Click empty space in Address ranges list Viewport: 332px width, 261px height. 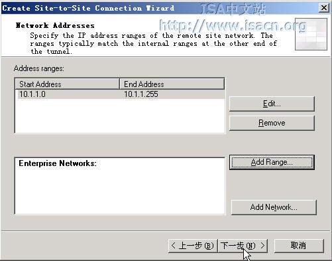120,116
